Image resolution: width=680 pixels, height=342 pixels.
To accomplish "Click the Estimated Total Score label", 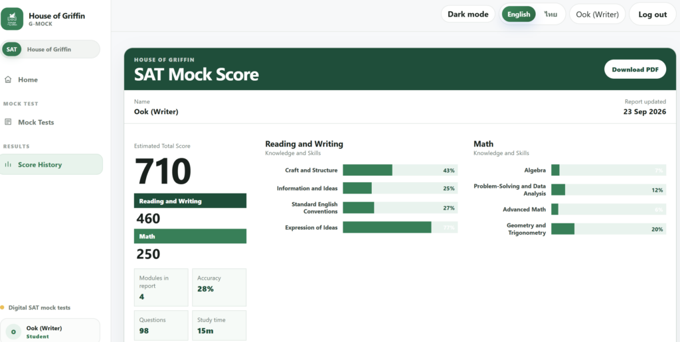I will [x=162, y=146].
